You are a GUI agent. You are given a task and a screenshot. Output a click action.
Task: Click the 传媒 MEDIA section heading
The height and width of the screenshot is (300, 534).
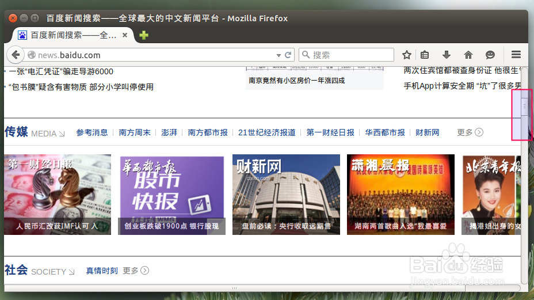tap(35, 132)
